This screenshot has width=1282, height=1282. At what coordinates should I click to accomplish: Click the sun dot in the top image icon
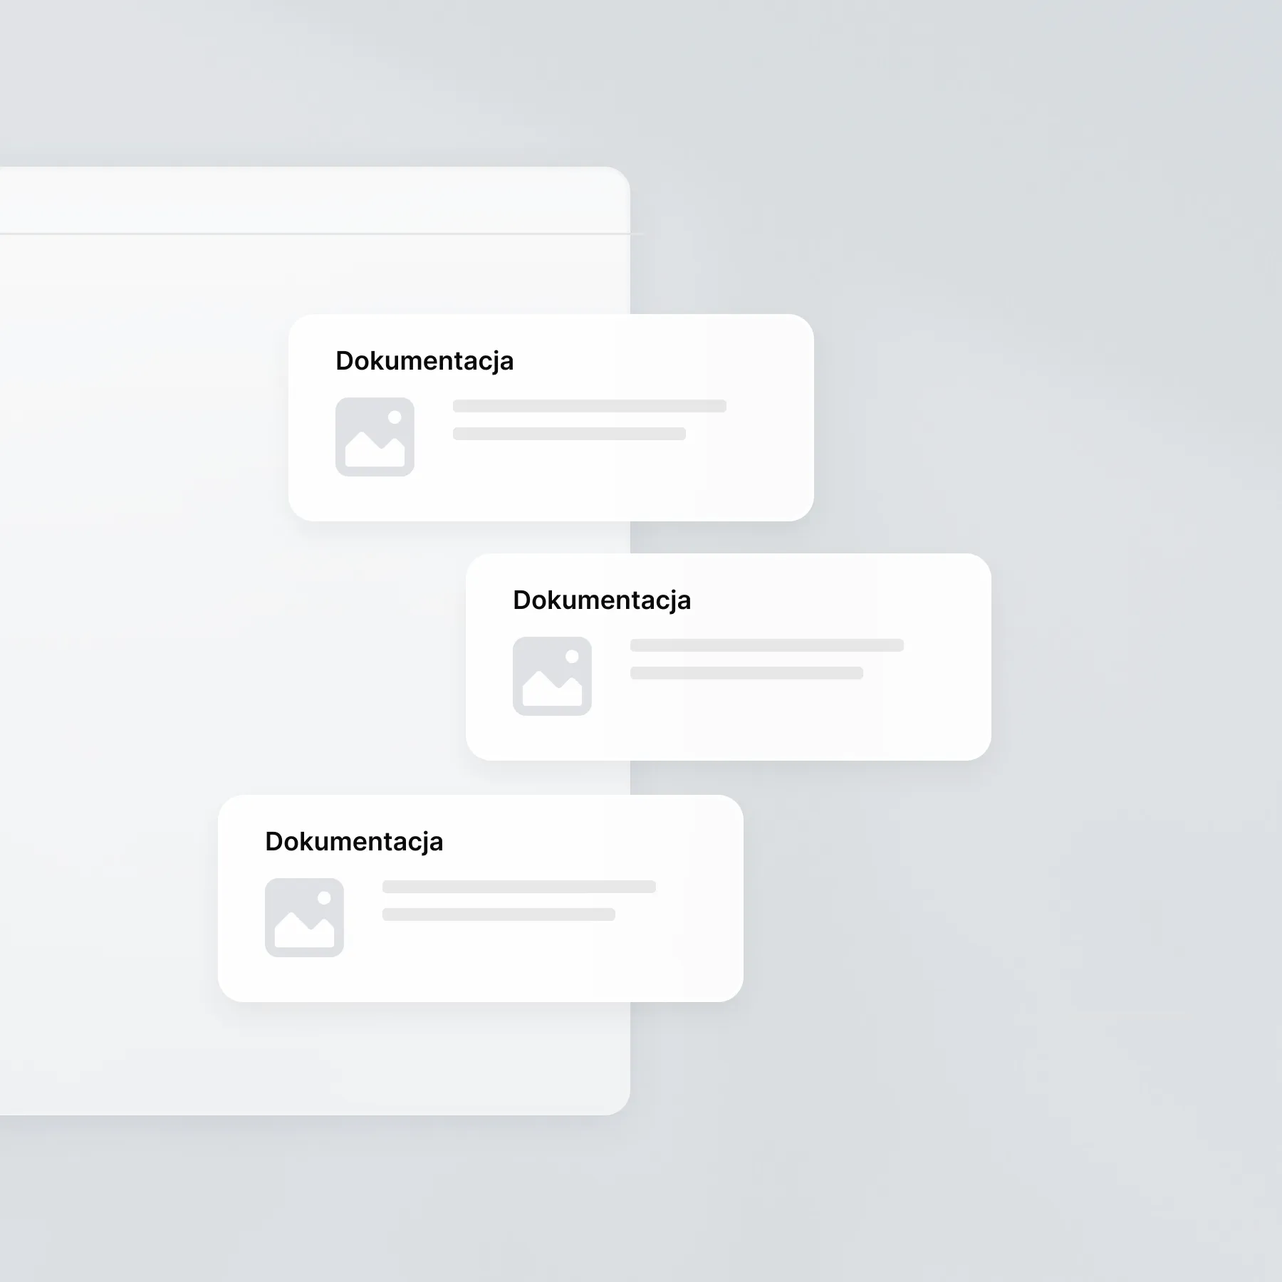tap(395, 417)
